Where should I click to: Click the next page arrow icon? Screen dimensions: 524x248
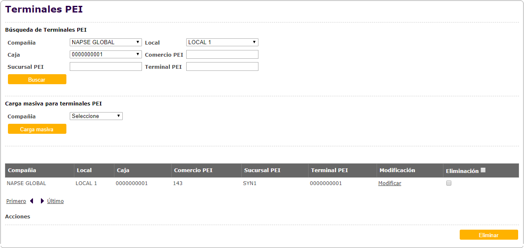[42, 201]
